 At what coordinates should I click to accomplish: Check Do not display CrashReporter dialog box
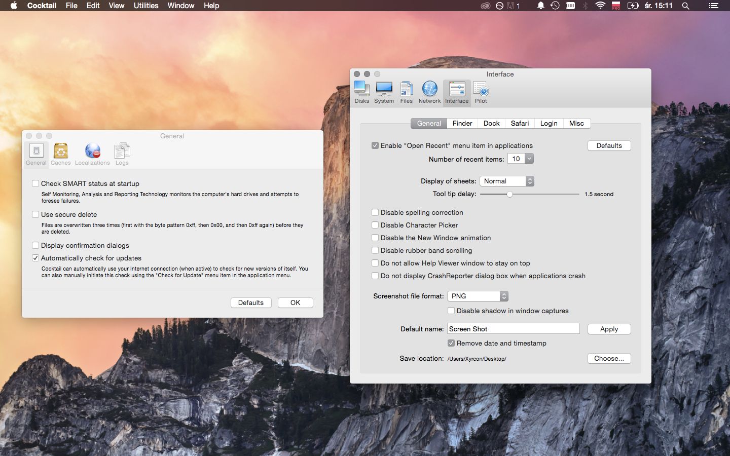(375, 276)
